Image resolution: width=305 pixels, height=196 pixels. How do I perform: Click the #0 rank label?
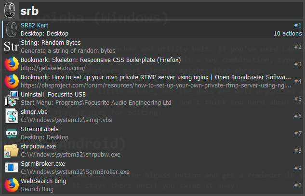[x=298, y=185]
